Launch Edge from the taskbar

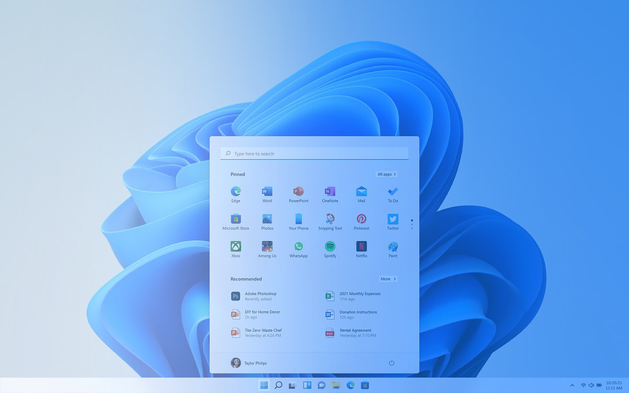tap(350, 385)
